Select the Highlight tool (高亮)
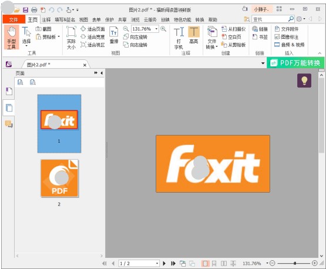Image resolution: width=326 pixels, height=269 pixels. click(194, 35)
